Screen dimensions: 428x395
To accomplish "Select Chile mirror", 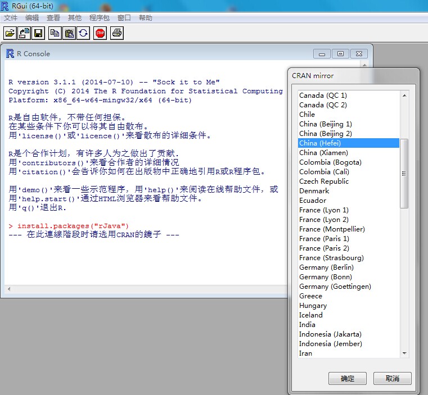I will point(349,115).
